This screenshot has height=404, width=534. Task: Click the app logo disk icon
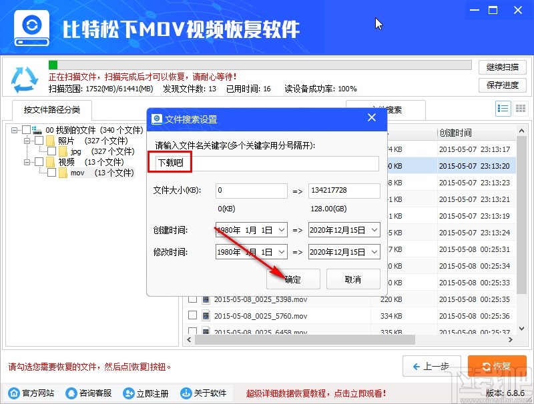click(x=31, y=28)
